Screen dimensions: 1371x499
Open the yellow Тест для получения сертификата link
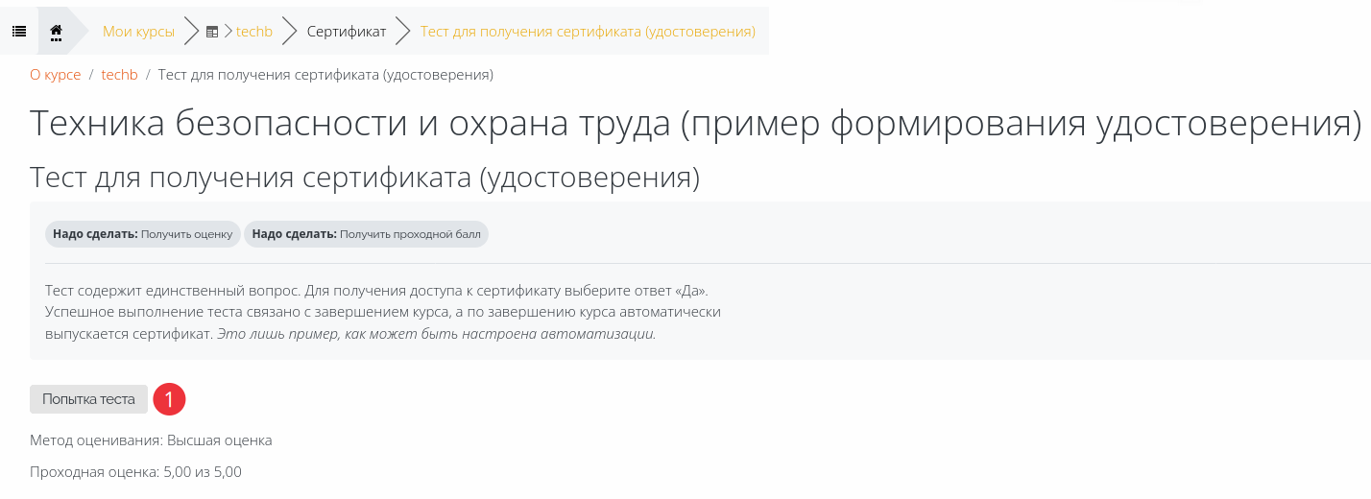pos(588,32)
